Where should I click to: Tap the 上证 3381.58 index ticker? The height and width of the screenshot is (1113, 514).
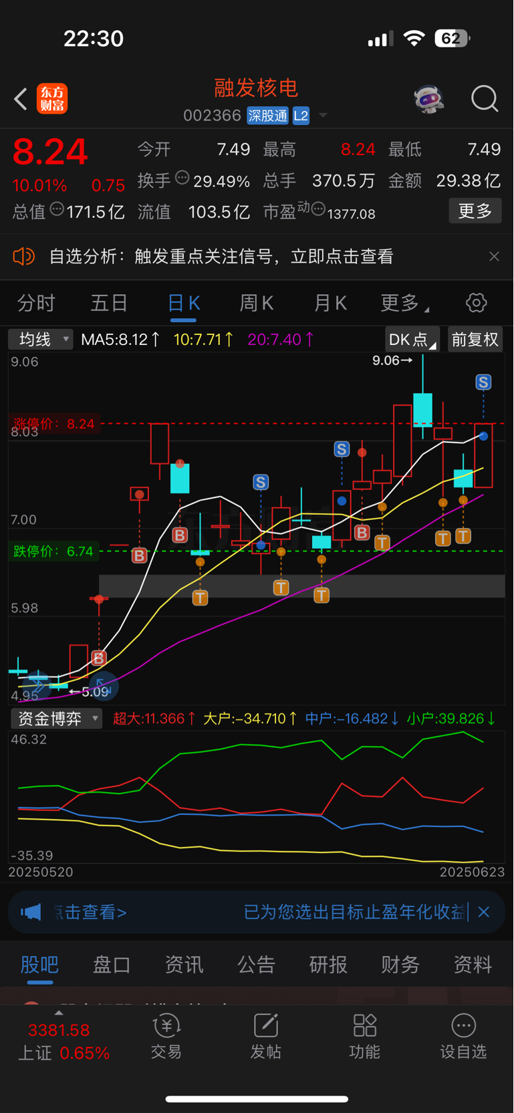63,1041
